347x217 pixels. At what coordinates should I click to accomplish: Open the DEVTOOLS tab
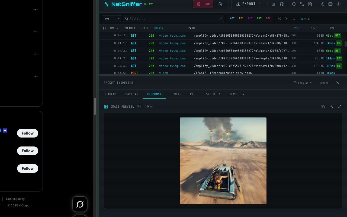[237, 94]
